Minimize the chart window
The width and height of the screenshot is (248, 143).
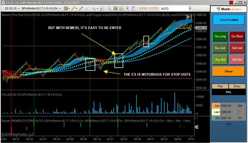pyautogui.click(x=236, y=2)
